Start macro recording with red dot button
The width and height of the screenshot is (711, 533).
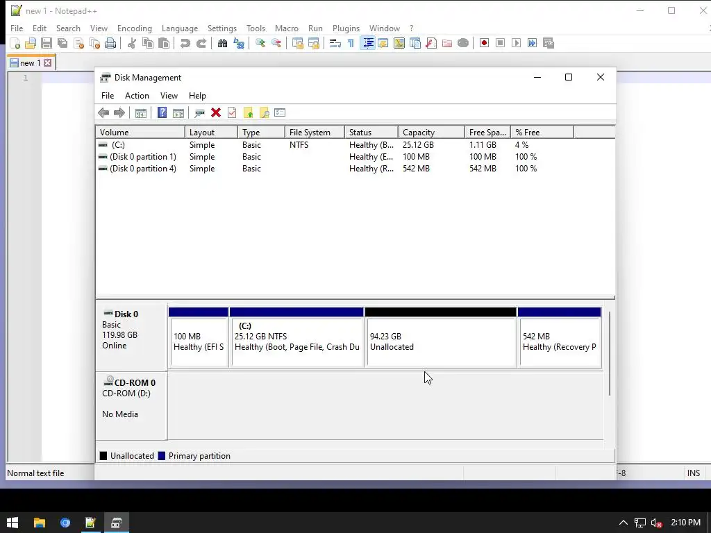pos(484,43)
